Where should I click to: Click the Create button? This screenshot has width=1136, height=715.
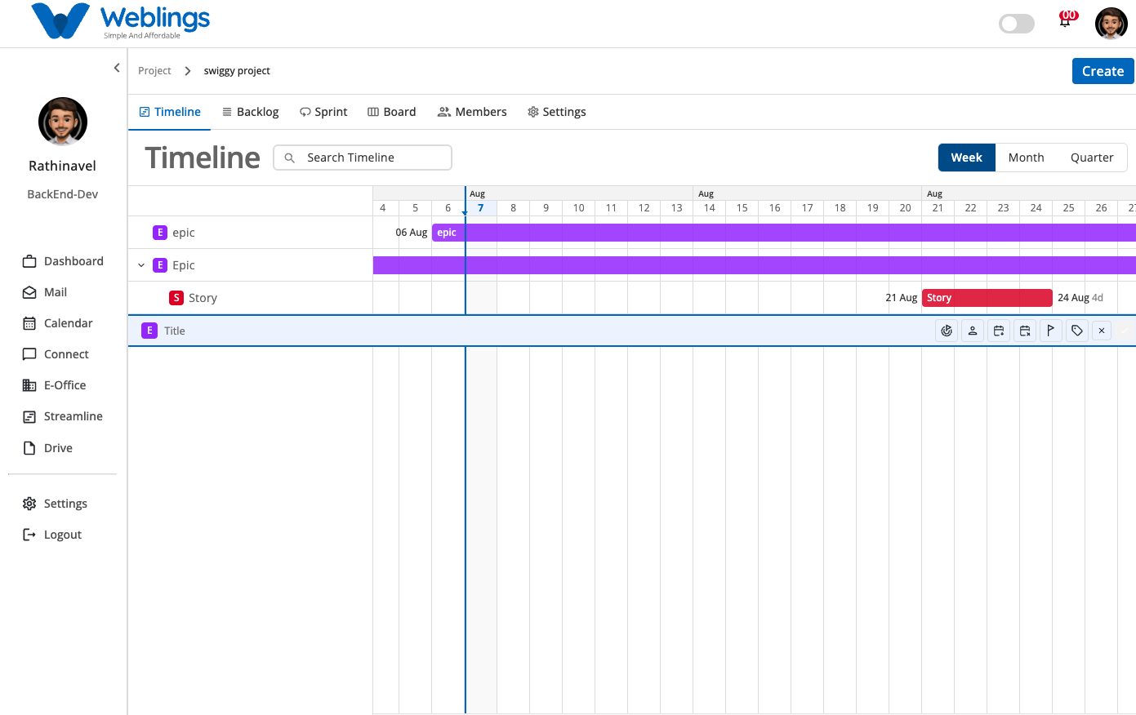pyautogui.click(x=1103, y=71)
